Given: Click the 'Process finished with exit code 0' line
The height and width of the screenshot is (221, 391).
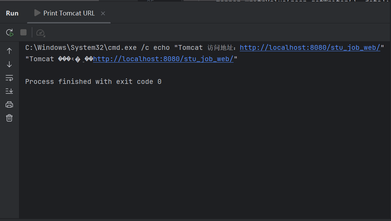Looking at the screenshot, I should 93,81.
